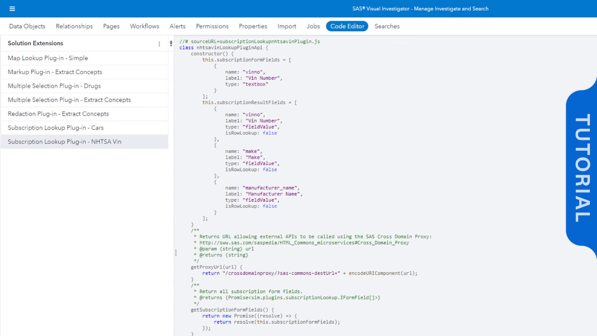
Task: Open the code editor gutter dropdown icon
Action: (171, 44)
